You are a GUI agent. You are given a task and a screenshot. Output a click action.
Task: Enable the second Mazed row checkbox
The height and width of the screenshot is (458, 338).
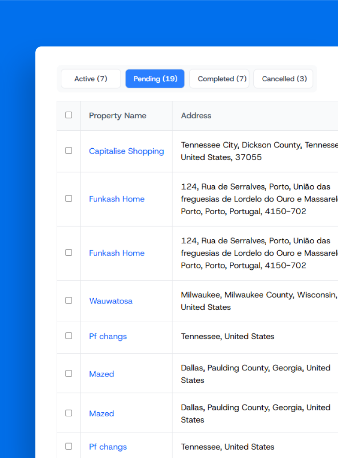69,413
